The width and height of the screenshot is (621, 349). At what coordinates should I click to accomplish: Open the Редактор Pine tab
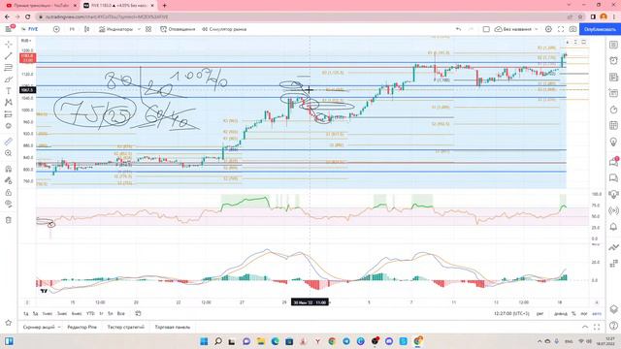coord(82,328)
